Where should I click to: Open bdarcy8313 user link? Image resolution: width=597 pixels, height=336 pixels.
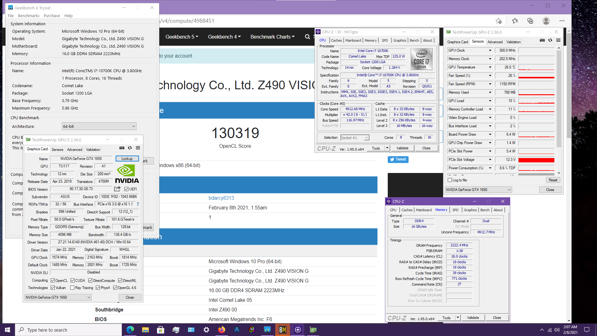click(x=221, y=198)
